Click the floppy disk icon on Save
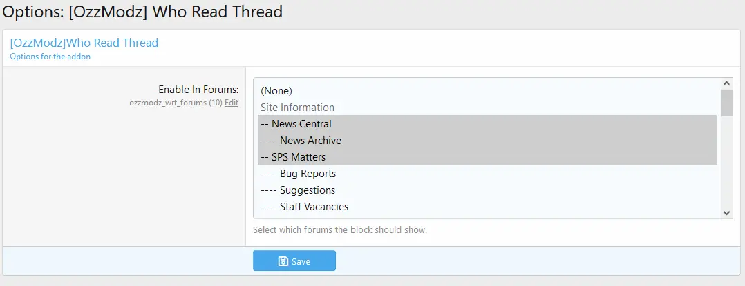The image size is (745, 286). (283, 261)
